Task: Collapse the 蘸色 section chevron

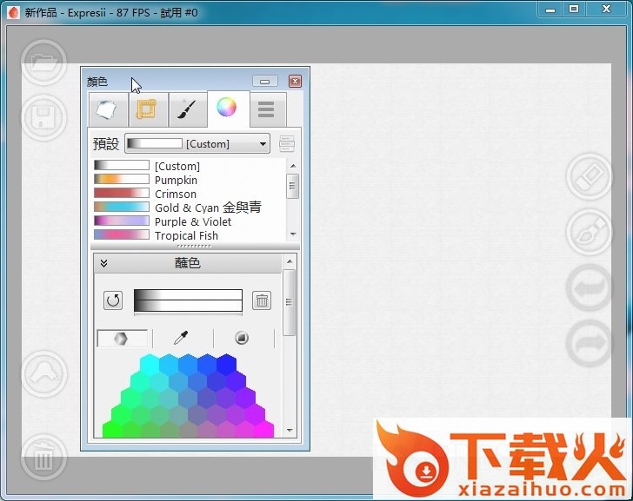Action: [103, 263]
